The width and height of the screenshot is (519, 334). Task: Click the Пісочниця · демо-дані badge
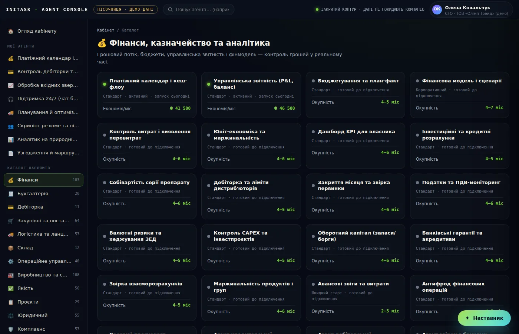[125, 10]
